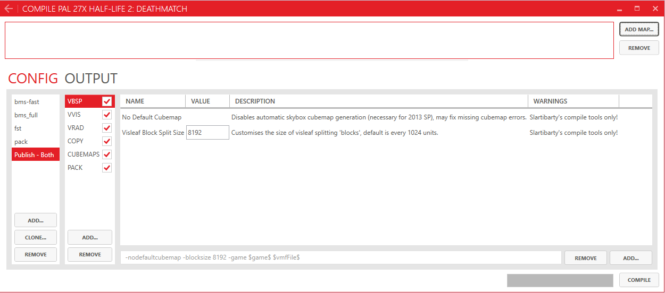665x293 pixels.
Task: Select the fst preset
Action: (36, 128)
